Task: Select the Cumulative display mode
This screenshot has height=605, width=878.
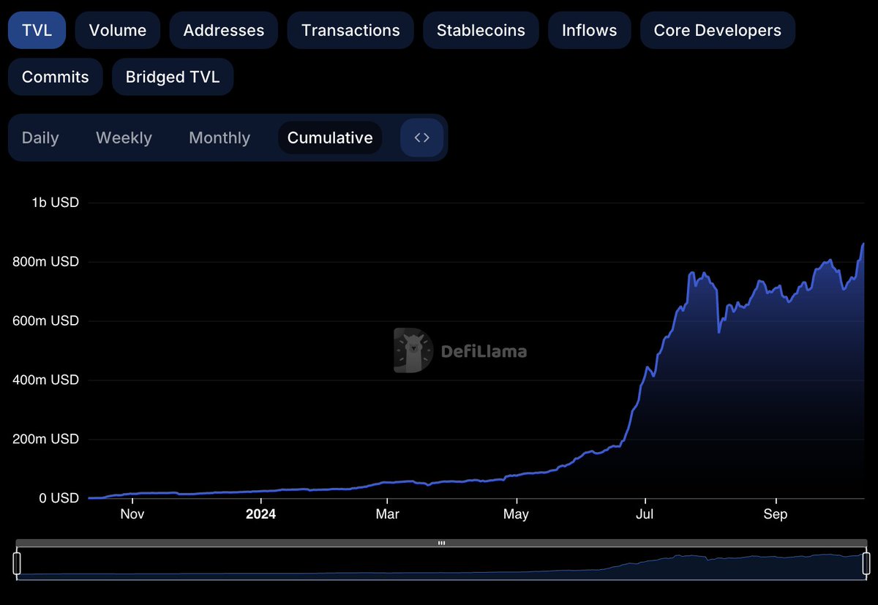Action: point(329,138)
